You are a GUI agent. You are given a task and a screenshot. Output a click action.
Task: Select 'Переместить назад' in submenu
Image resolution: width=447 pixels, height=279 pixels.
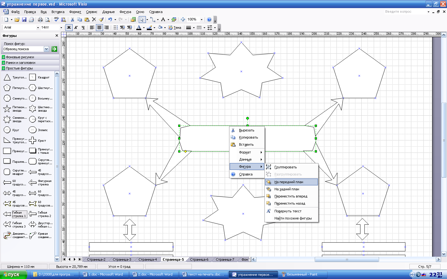tap(291, 203)
